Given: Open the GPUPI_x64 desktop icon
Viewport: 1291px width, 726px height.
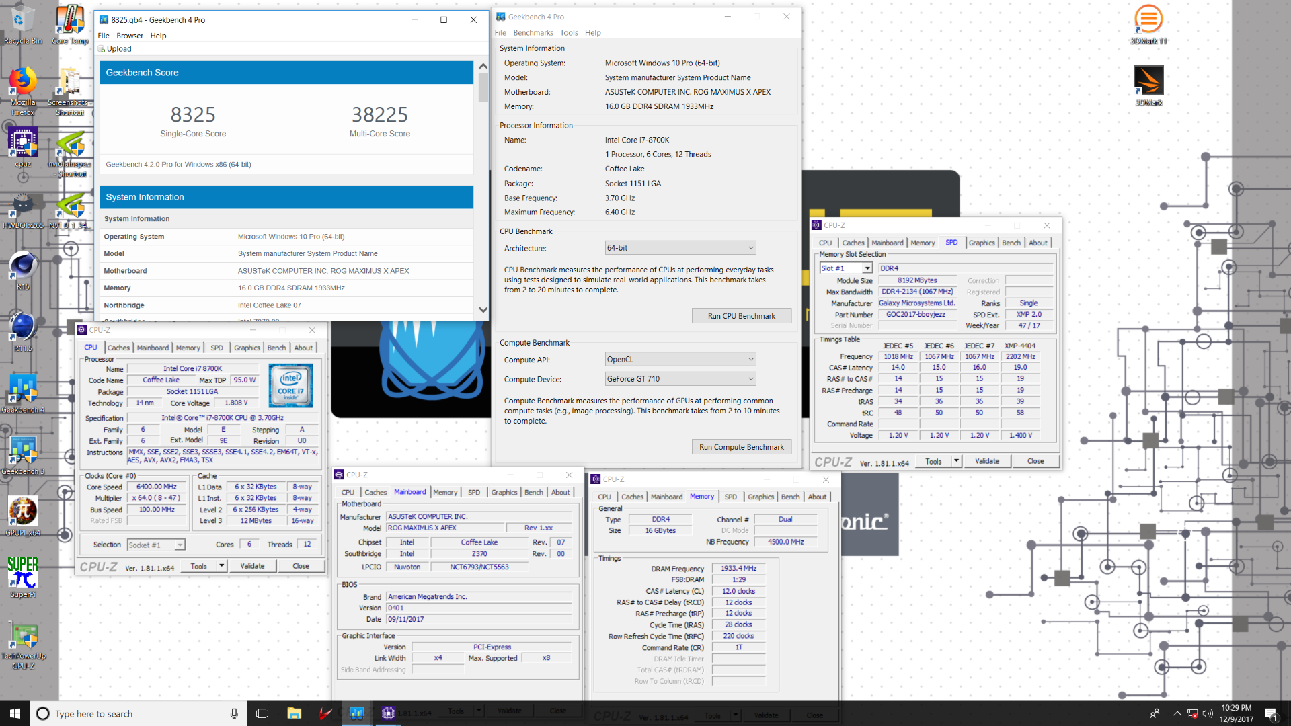Looking at the screenshot, I should (22, 516).
